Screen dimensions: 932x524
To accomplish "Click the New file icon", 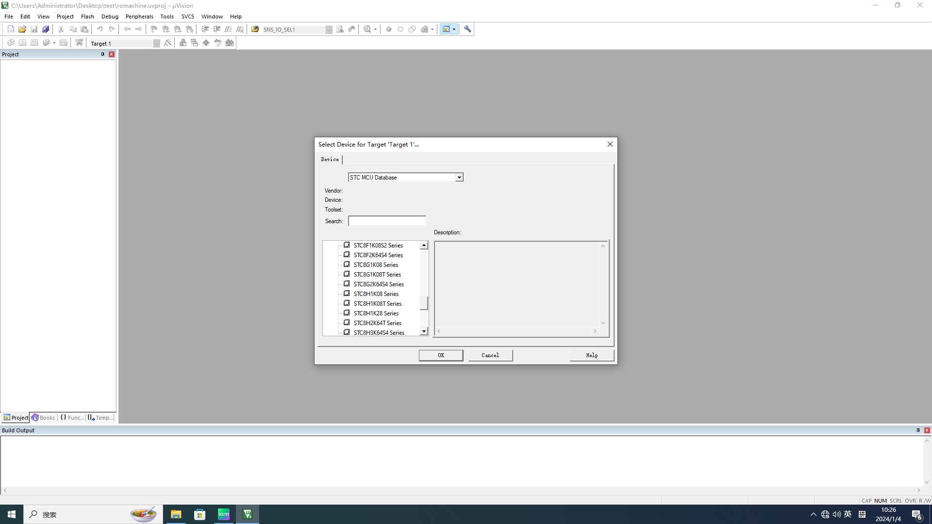I will 11,29.
